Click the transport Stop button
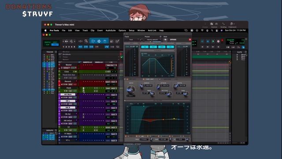The width and height of the screenshot is (282, 159). click(x=208, y=41)
